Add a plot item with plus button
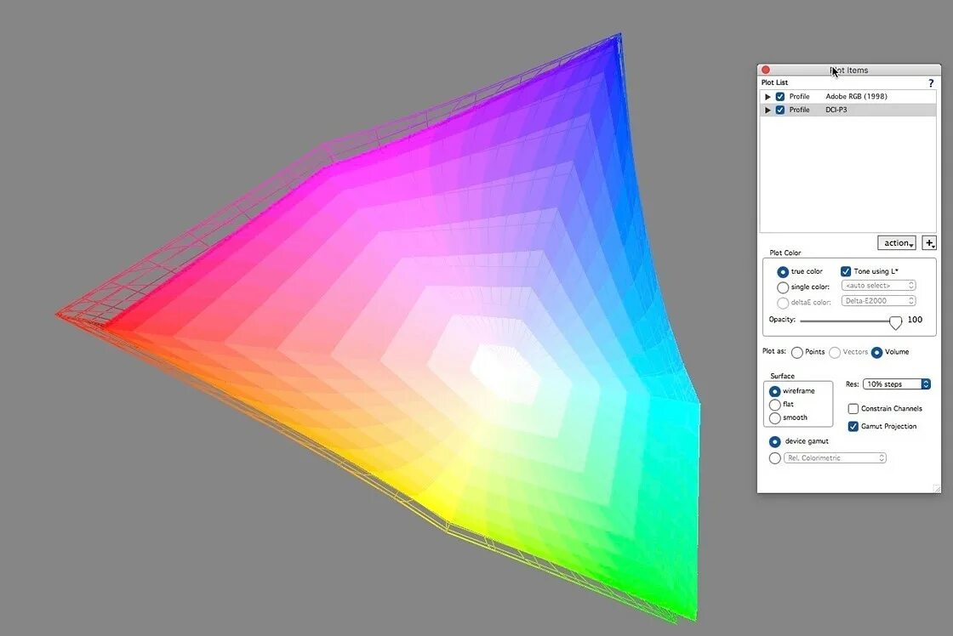 (928, 243)
